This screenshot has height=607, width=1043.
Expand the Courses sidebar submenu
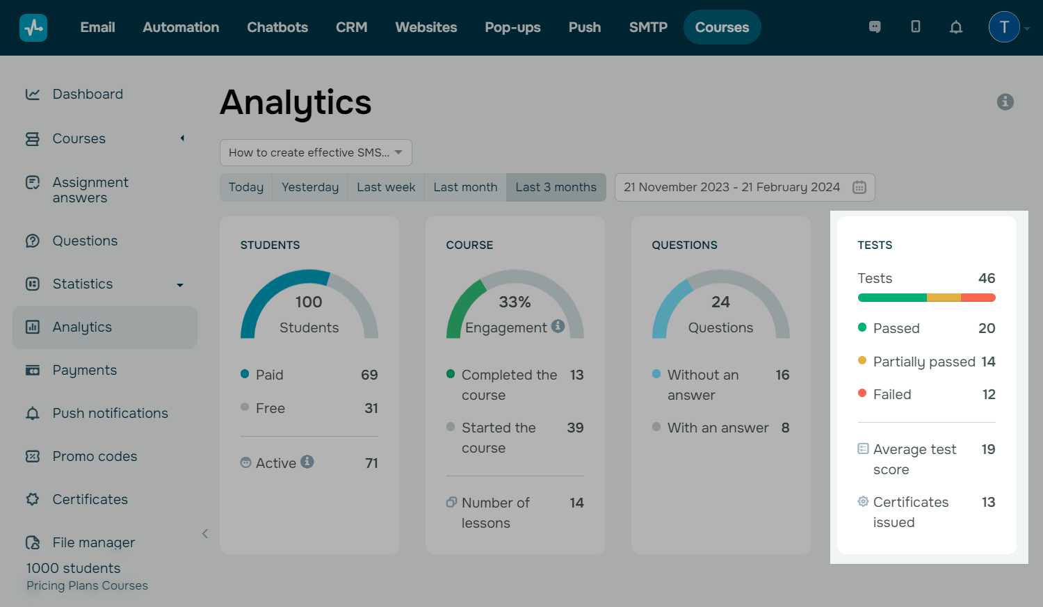click(x=182, y=138)
